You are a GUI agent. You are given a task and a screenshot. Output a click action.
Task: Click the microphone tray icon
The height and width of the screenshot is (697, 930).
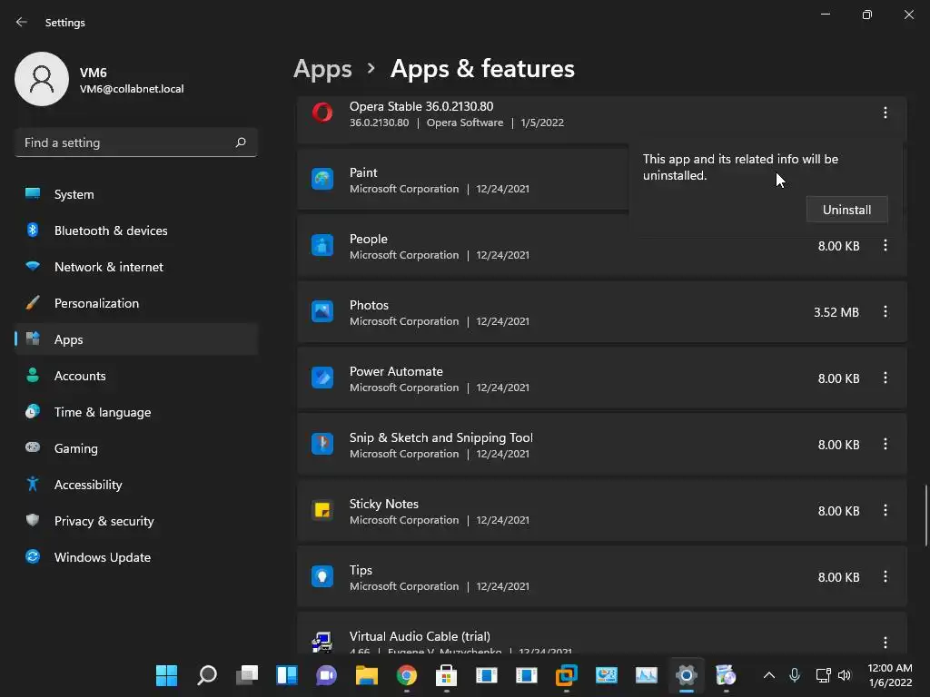[x=794, y=675]
